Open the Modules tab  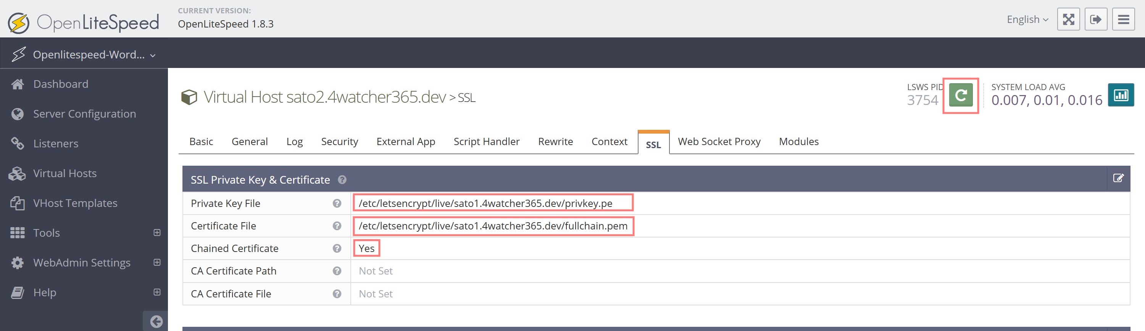pyautogui.click(x=798, y=142)
